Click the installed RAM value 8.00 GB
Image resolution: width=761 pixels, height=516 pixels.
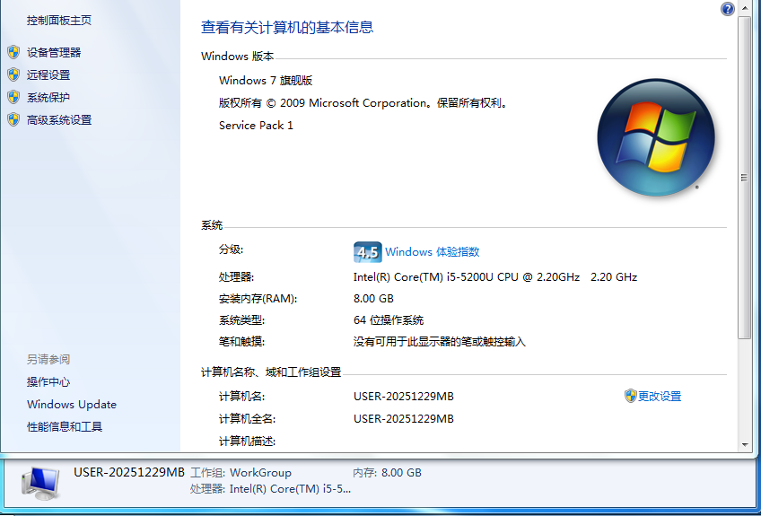373,299
